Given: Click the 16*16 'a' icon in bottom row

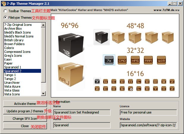Looking at the screenshot, I should (x=97, y=89).
